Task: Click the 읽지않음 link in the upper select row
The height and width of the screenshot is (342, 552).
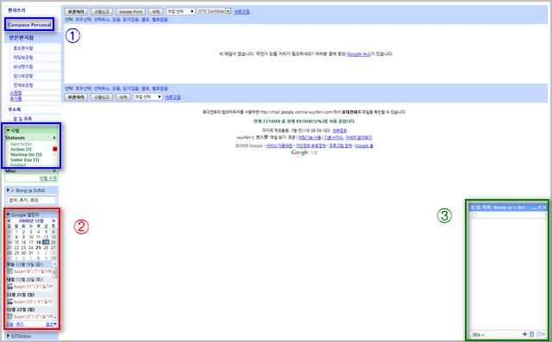Action: pyautogui.click(x=130, y=20)
